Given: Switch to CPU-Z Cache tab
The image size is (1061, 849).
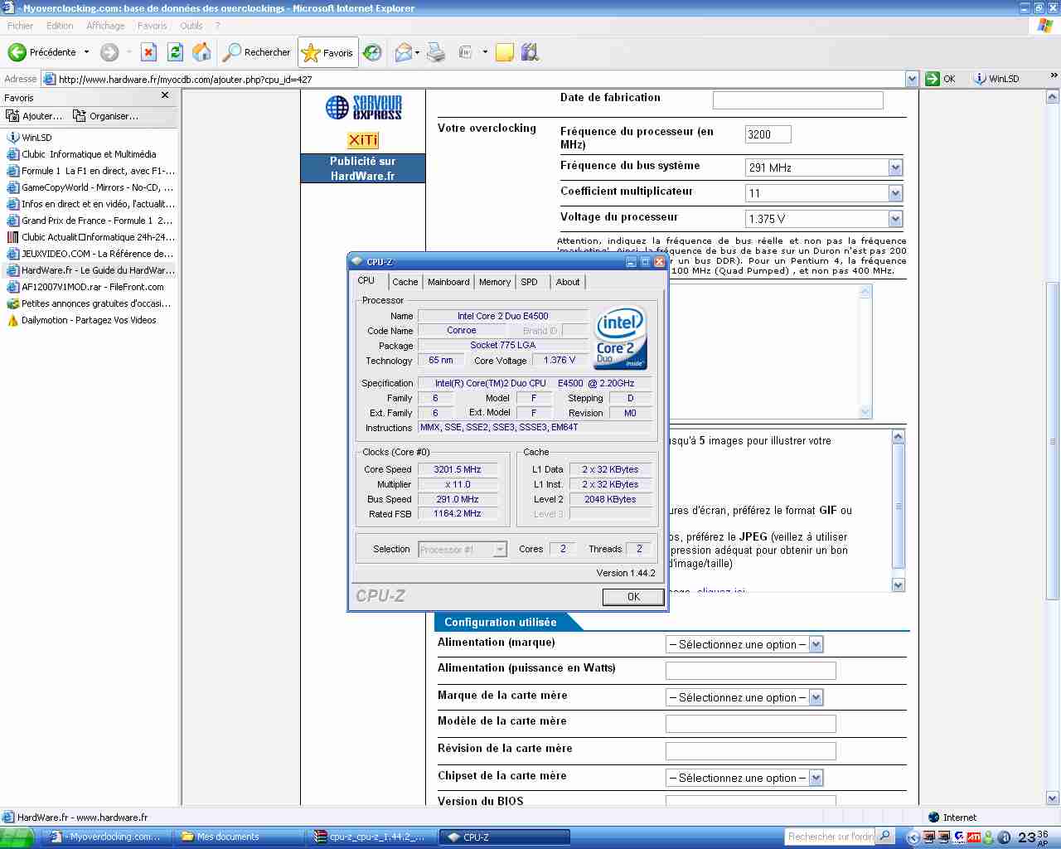Looking at the screenshot, I should (405, 282).
